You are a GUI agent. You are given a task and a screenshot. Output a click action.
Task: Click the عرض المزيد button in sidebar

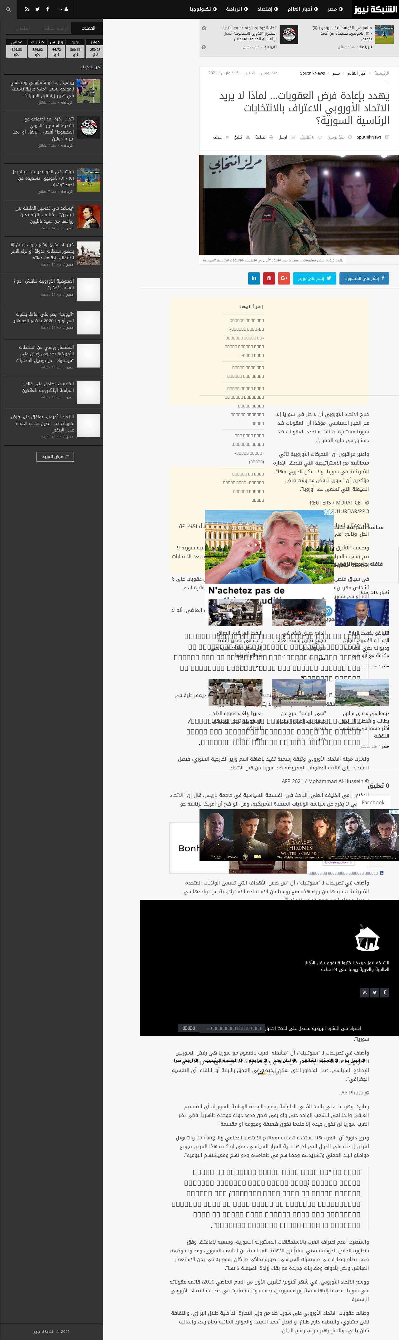[55, 457]
